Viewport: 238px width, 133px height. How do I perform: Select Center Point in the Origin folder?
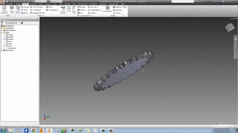click(x=11, y=48)
